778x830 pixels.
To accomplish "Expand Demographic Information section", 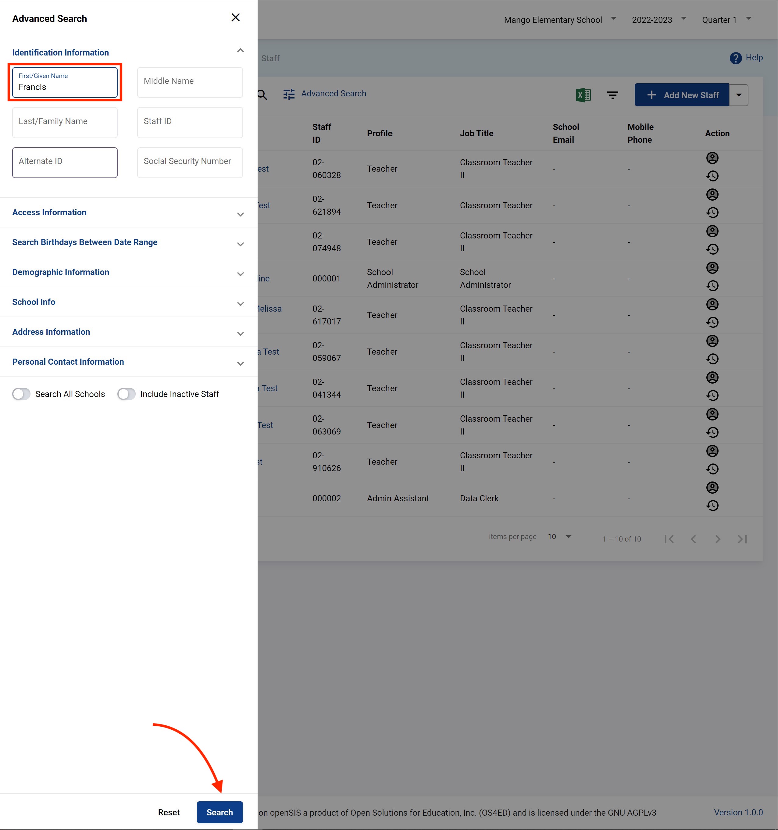I will pyautogui.click(x=241, y=274).
